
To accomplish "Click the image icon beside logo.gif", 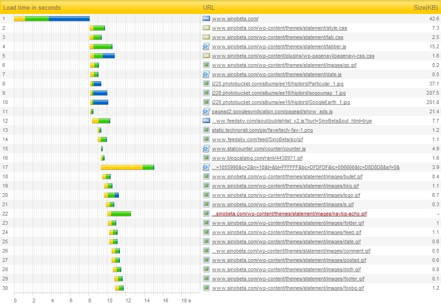I will pyautogui.click(x=206, y=195).
